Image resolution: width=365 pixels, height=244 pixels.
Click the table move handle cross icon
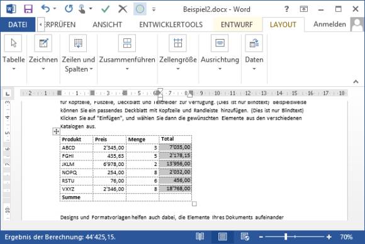(x=56, y=131)
